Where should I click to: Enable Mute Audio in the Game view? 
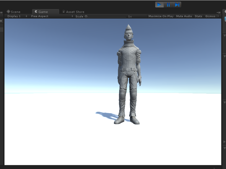(184, 16)
